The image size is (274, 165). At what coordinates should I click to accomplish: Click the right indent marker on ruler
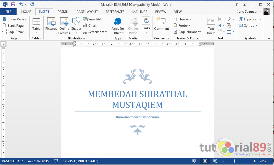coord(200,45)
